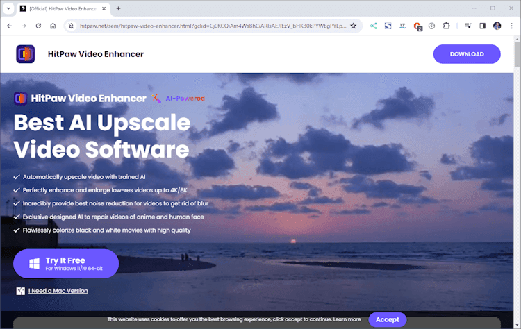
Task: Open the Chrome three-dot menu
Action: click(x=512, y=26)
